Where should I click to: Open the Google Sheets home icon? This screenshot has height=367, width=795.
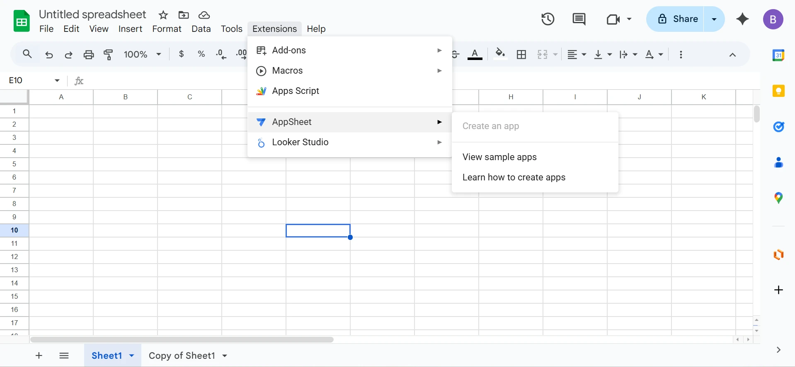(22, 21)
